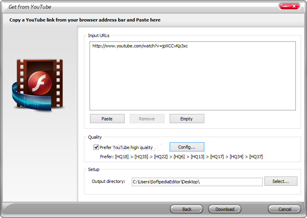The width and height of the screenshot is (307, 218).
Task: Open quality Config... dialog
Action: pyautogui.click(x=187, y=147)
